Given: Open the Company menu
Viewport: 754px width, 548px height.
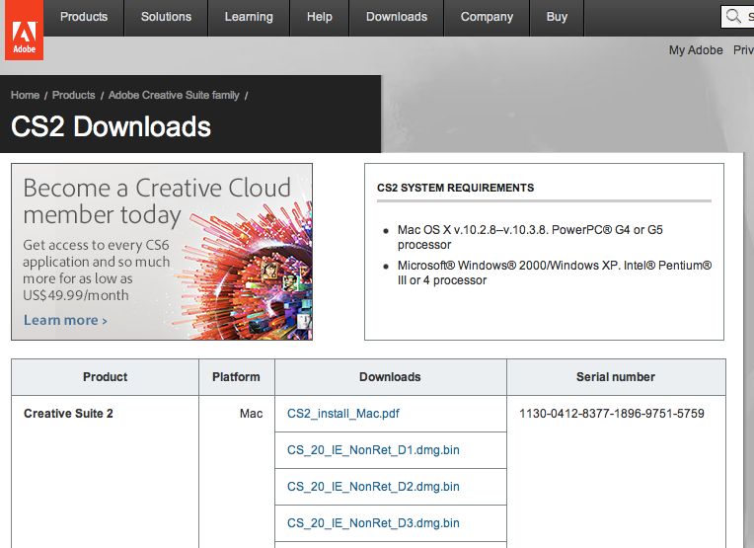Looking at the screenshot, I should (x=487, y=17).
